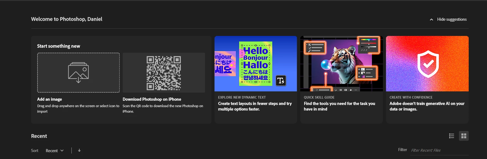Click the import image icon
Image resolution: width=487 pixels, height=159 pixels.
click(78, 72)
